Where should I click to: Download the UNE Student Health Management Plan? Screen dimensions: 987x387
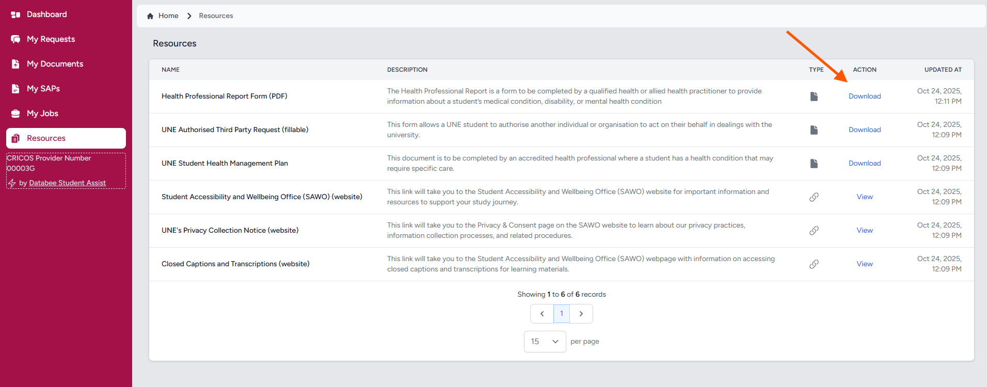(865, 164)
